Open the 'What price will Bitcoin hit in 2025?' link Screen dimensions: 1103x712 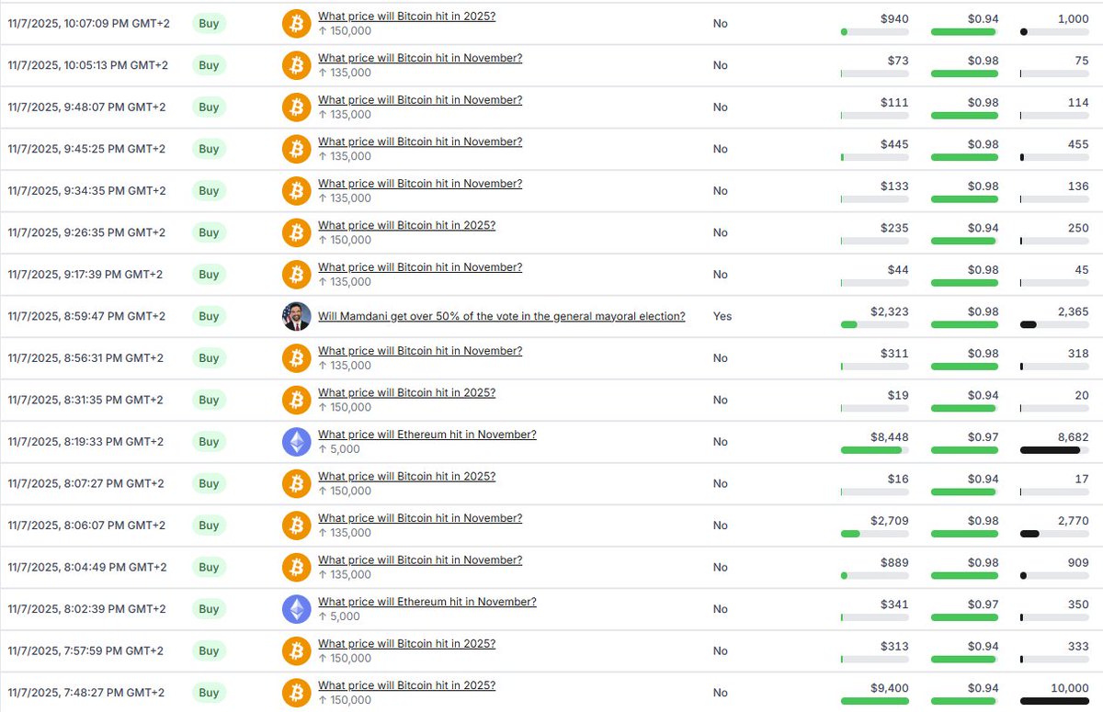406,16
